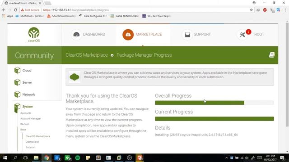Image resolution: width=289 pixels, height=162 pixels.
Task: Click the Server cube icon
Action: click(17, 82)
